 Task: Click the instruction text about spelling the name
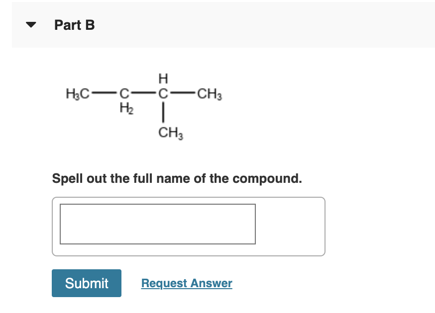[x=178, y=178]
